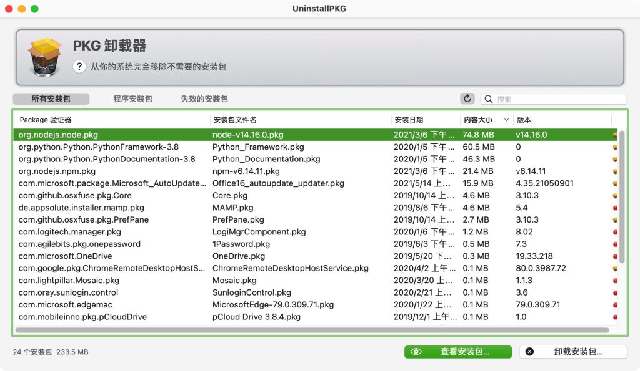
Task: Sort by 安装日期 column header
Action: 426,120
